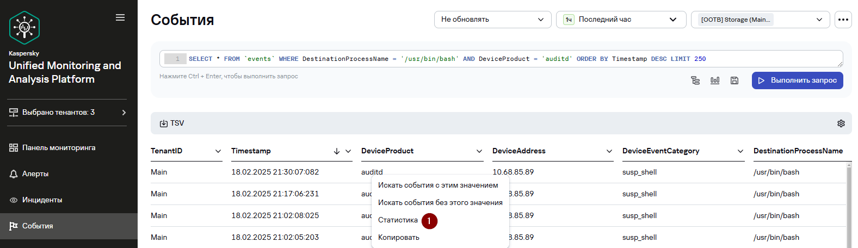This screenshot has height=248, width=858.
Task: Save query with the floppy disk icon
Action: tap(734, 80)
